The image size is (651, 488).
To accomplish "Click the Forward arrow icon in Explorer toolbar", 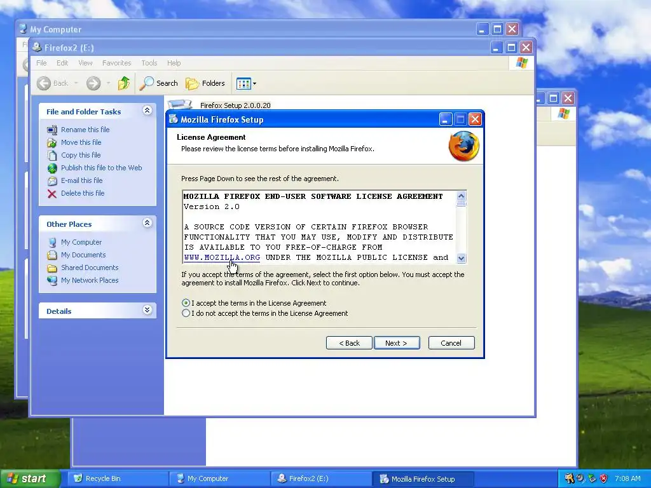I will point(93,83).
